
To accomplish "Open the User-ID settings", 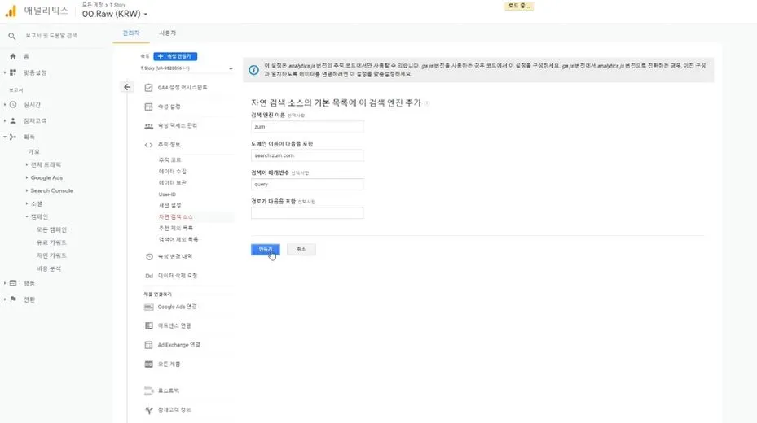I will 168,194.
